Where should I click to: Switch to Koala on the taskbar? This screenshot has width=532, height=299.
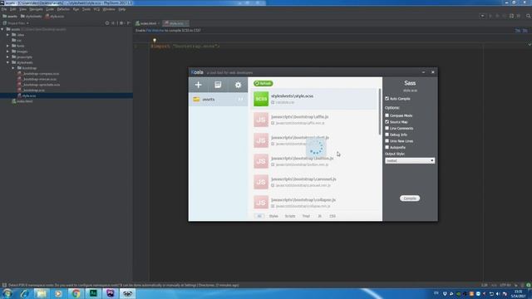(127, 293)
